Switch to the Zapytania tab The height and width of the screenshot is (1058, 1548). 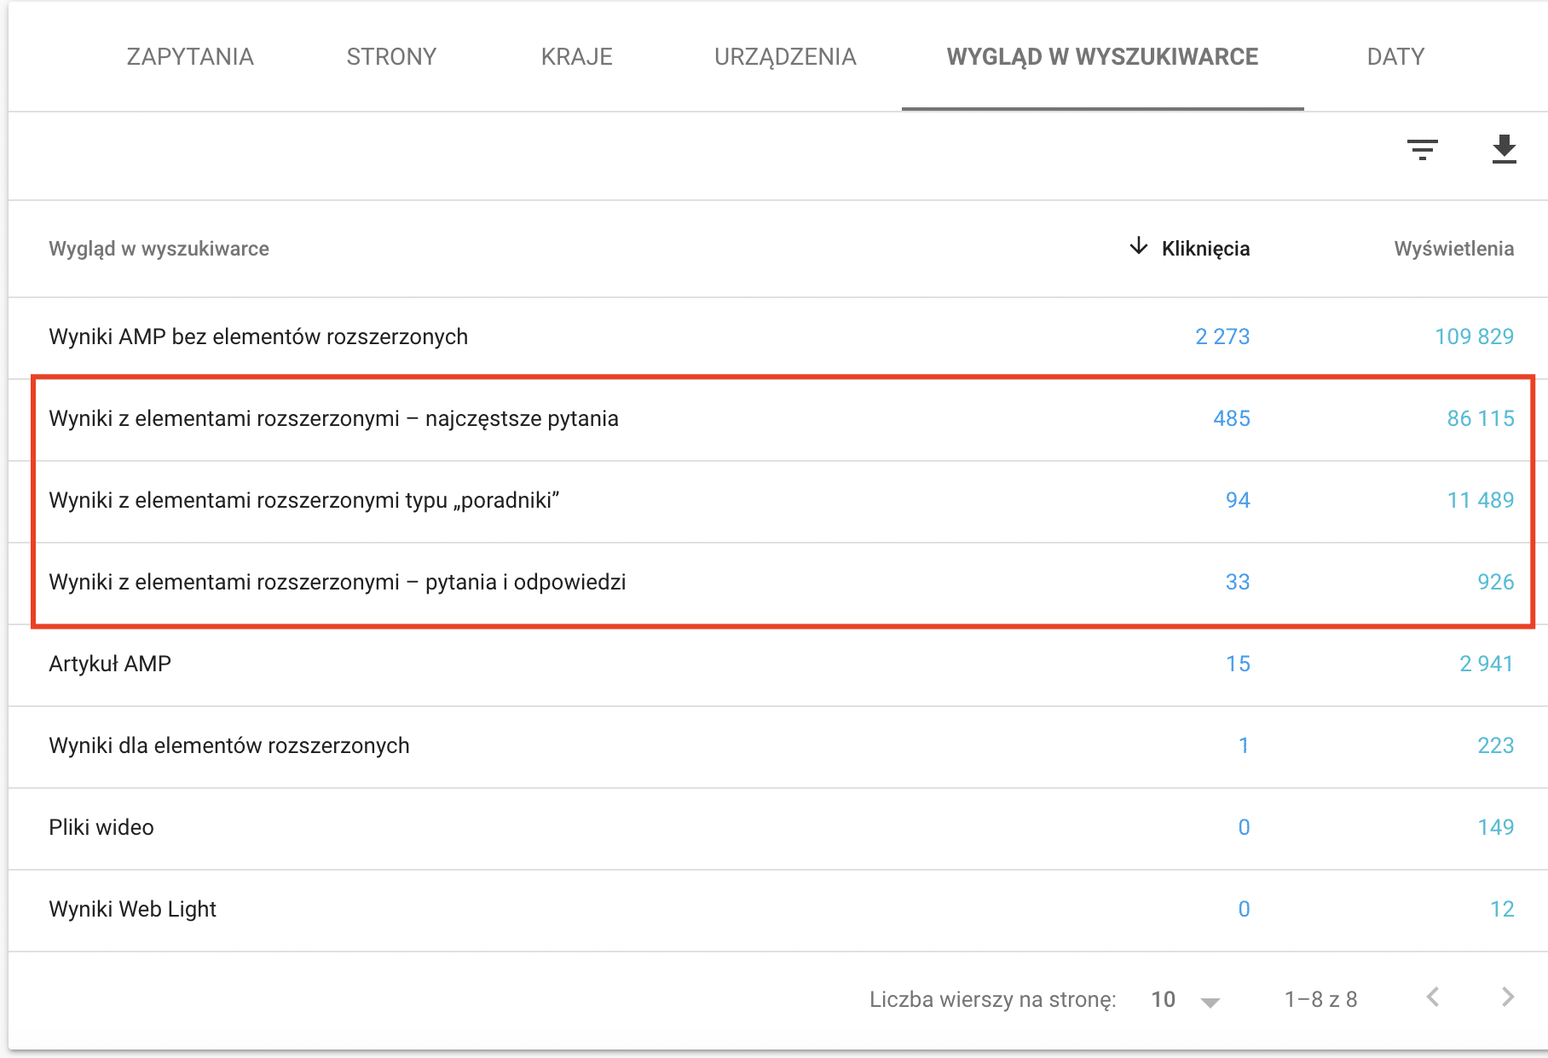coord(190,57)
